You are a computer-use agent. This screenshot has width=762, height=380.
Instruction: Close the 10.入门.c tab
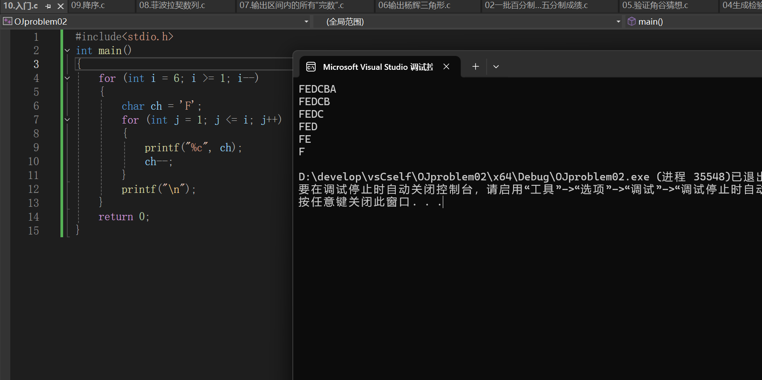tap(60, 6)
